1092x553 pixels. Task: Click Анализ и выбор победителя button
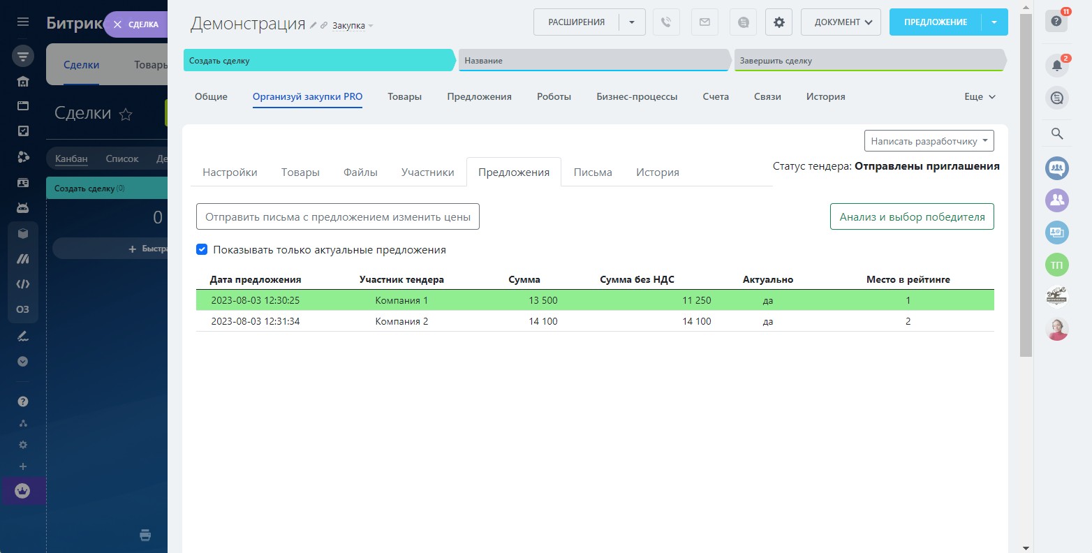coord(911,217)
